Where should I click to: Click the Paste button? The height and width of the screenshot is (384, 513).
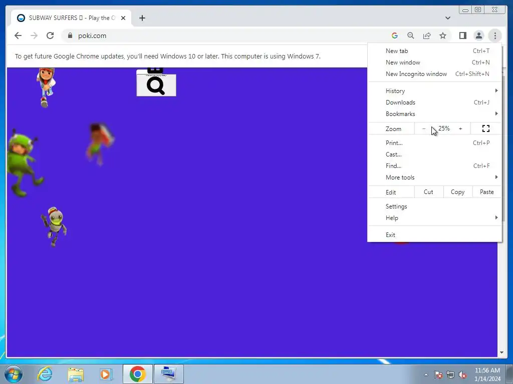point(486,192)
